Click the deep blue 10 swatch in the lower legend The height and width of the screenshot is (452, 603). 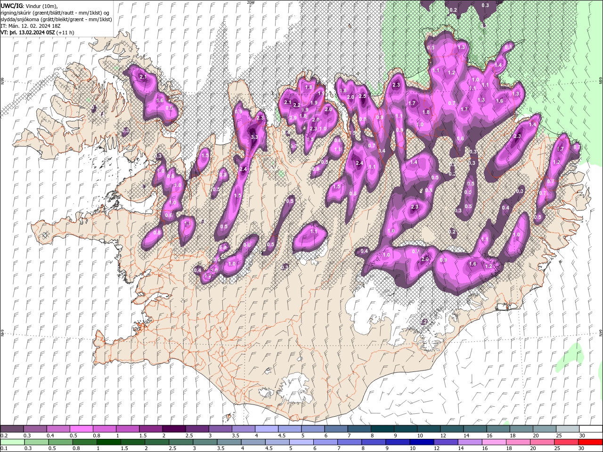click(421, 442)
